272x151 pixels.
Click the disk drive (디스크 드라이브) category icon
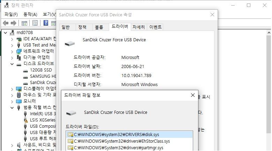(19, 65)
